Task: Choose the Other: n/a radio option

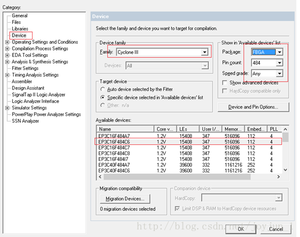Action: click(103, 105)
